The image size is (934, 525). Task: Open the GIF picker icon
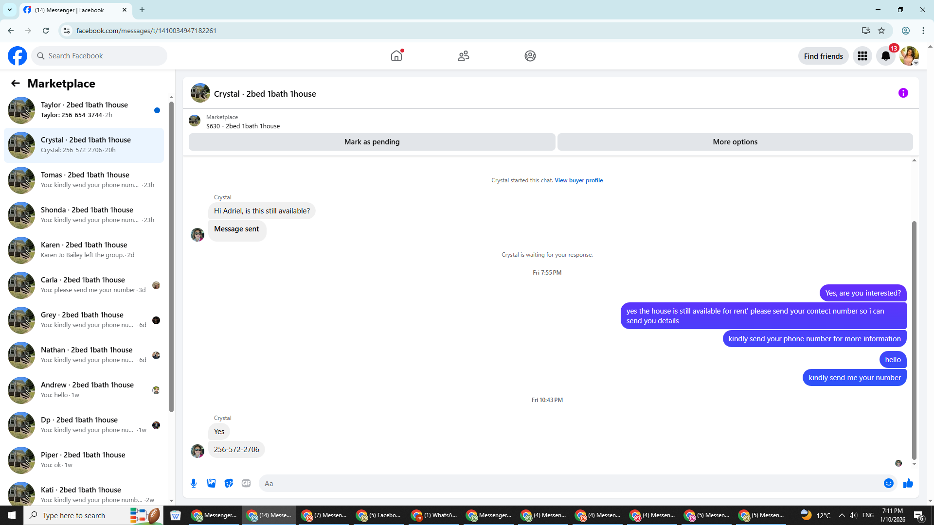click(x=246, y=483)
